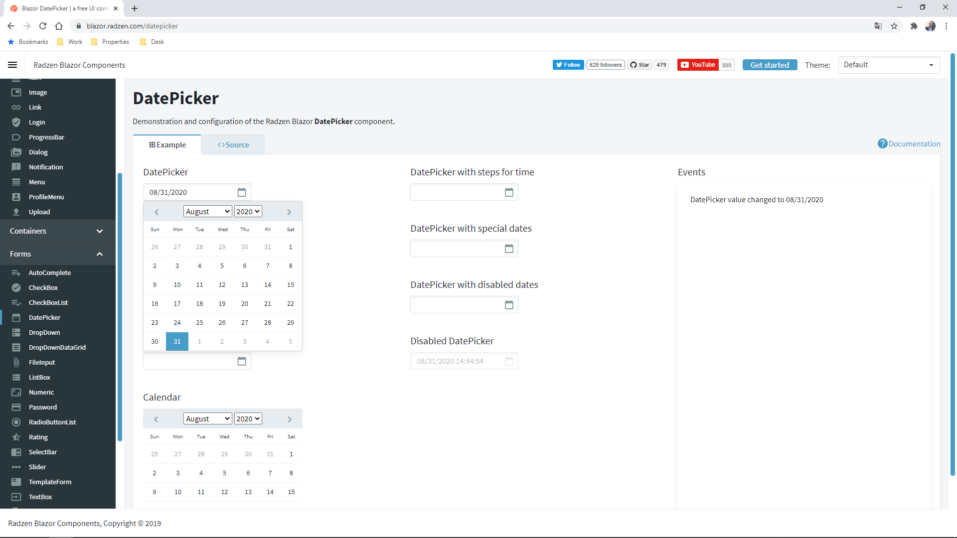Click the Get started button

coord(769,65)
